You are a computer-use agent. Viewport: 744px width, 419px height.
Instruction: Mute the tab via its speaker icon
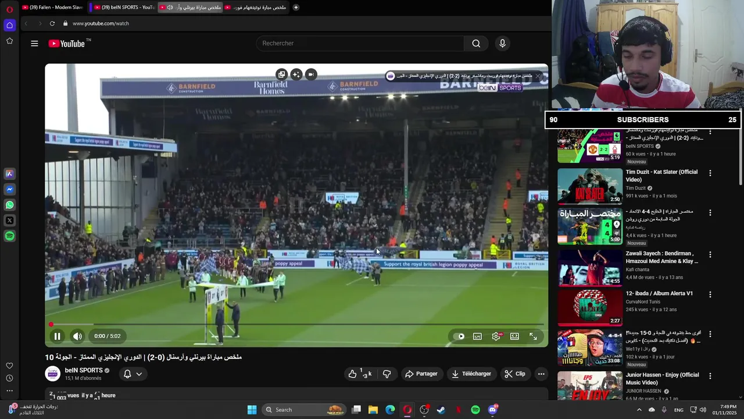(x=169, y=8)
